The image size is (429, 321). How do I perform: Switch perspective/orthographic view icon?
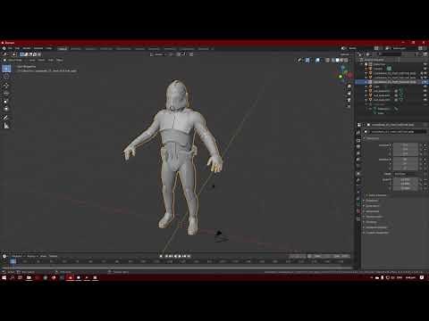point(349,106)
